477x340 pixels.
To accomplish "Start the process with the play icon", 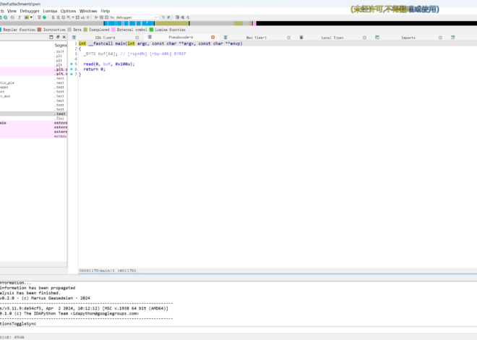I will coord(96,17).
